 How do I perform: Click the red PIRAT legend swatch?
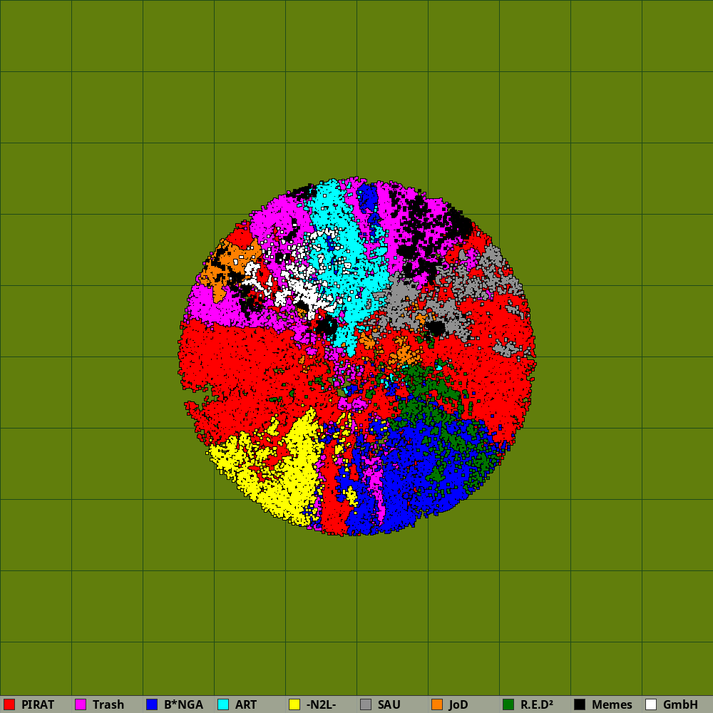pos(9,704)
